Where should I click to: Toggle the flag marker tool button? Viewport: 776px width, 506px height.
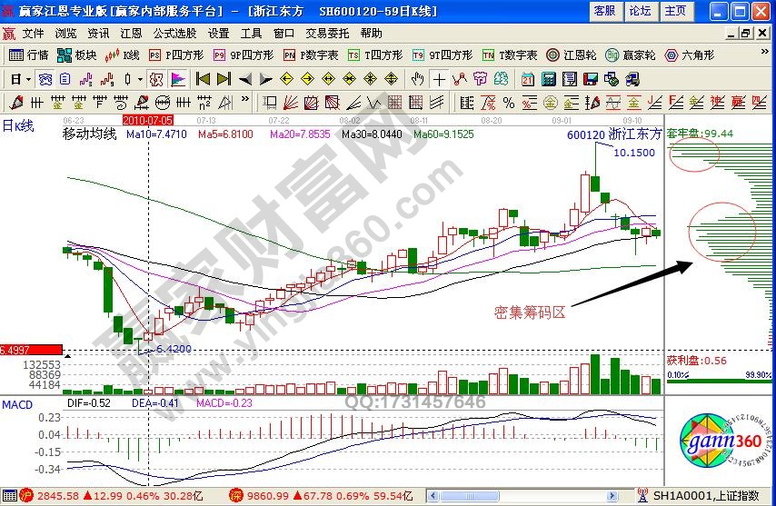[178, 78]
